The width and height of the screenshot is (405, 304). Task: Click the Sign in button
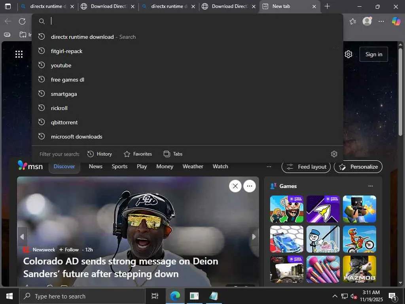pos(374,54)
